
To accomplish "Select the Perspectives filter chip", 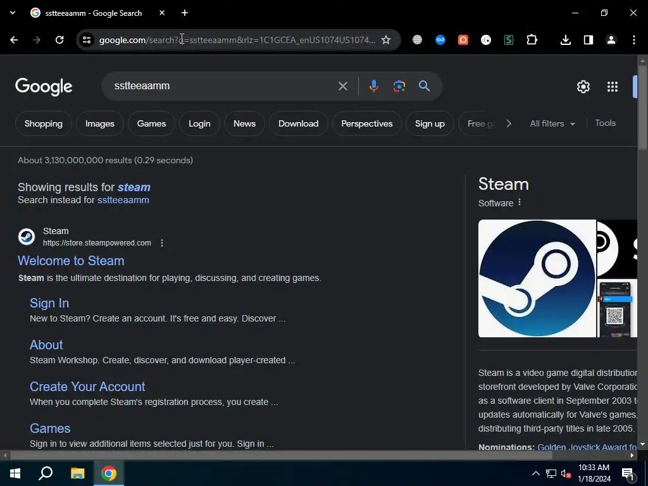I will (367, 123).
